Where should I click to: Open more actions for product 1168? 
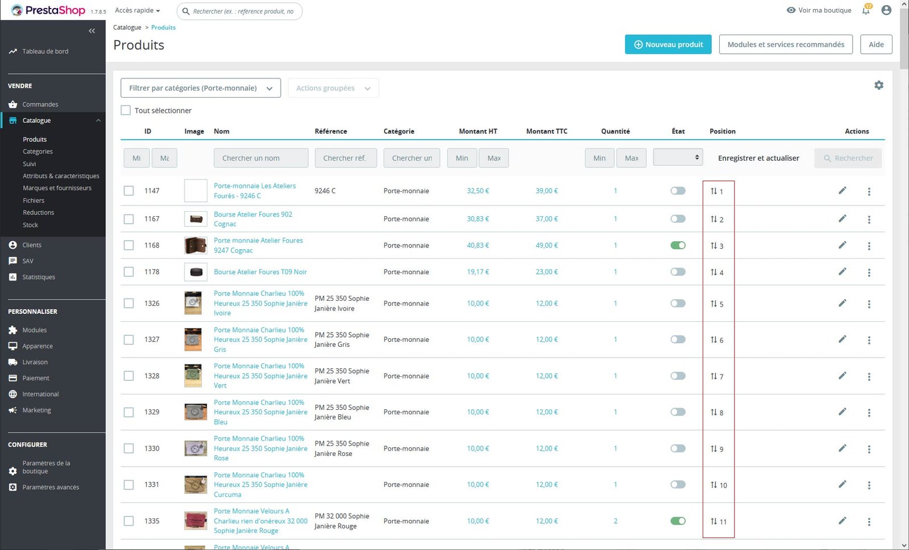[x=869, y=246]
